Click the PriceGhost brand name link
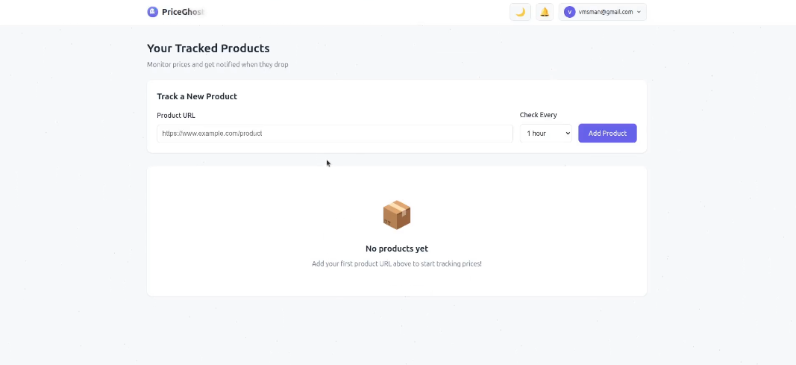 [183, 12]
